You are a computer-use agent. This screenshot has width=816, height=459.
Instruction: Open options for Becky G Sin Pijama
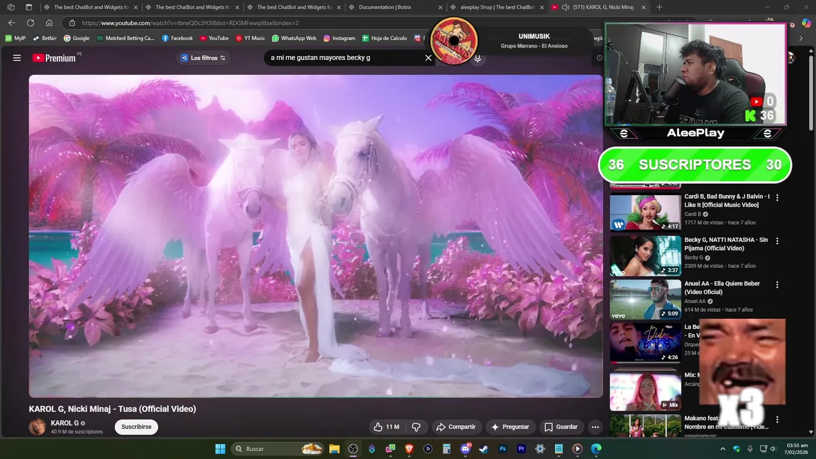[x=777, y=242]
